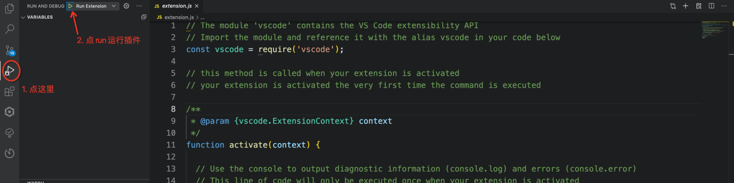Open the Run and Debug view icon
734x183 pixels.
9,71
